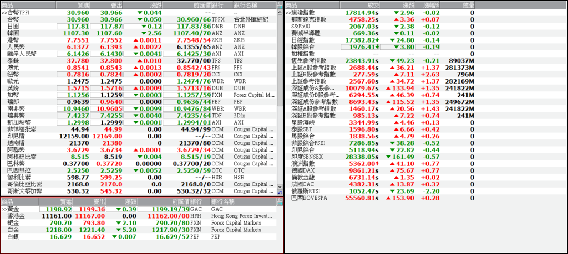Click the cyan right-arrow in metals panel header

[280, 204]
